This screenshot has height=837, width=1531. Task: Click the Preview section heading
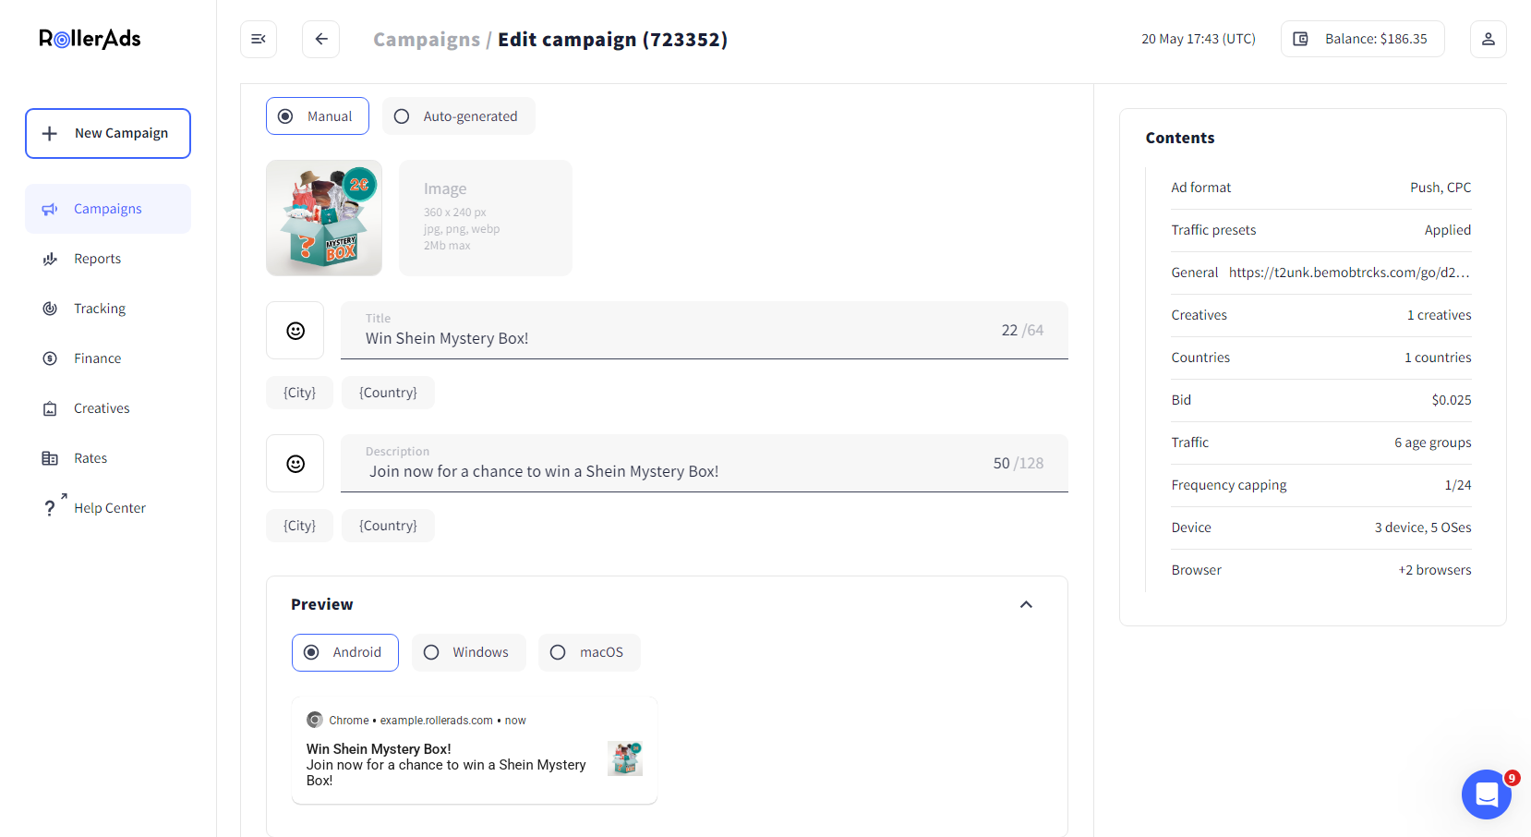(x=322, y=604)
